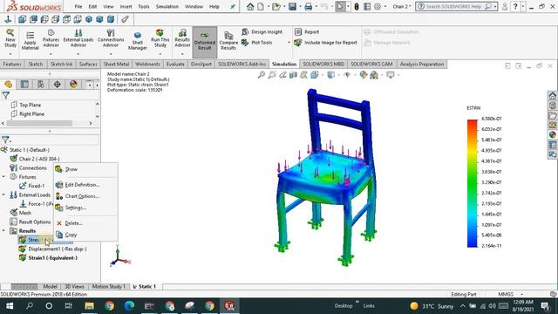
Task: Switch to Analysis Preparation tab
Action: (x=422, y=64)
